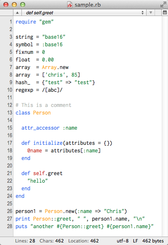
Task: Click the '# This is a comment' line
Action: (43, 105)
